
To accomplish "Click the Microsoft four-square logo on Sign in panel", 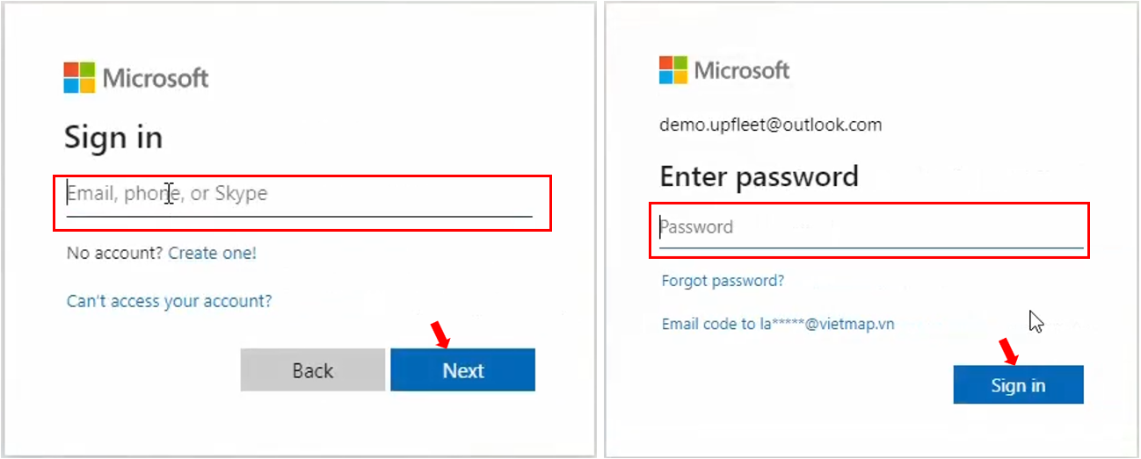I will point(79,78).
